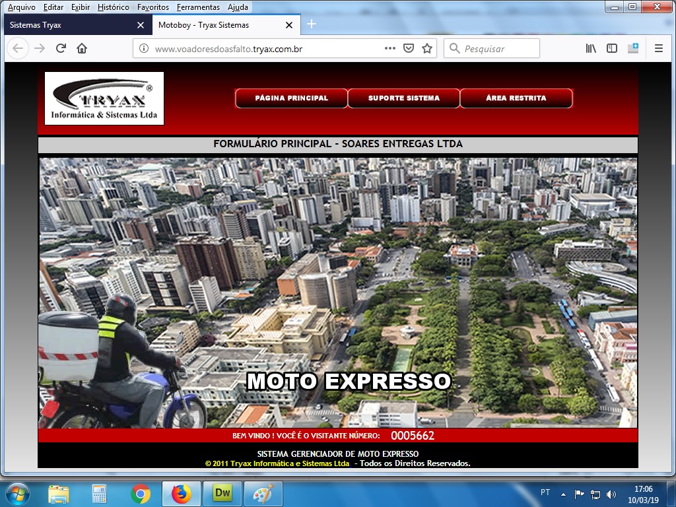This screenshot has width=676, height=507.
Task: Click the PÁGINA PRINCIPAL button
Action: click(x=291, y=98)
